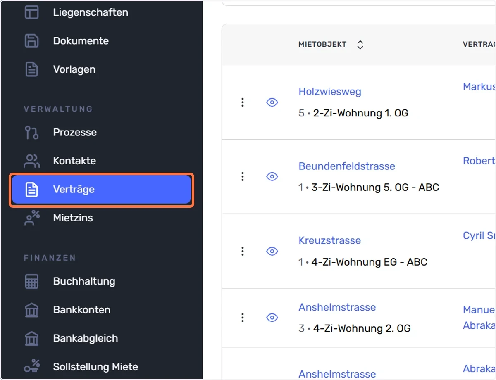Screen dimensions: 496x380
Task: Click the VERWALTUNG section heading
Action: pyautogui.click(x=58, y=109)
